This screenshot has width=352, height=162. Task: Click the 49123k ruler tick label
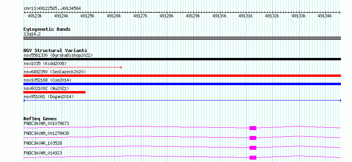tap(35, 16)
